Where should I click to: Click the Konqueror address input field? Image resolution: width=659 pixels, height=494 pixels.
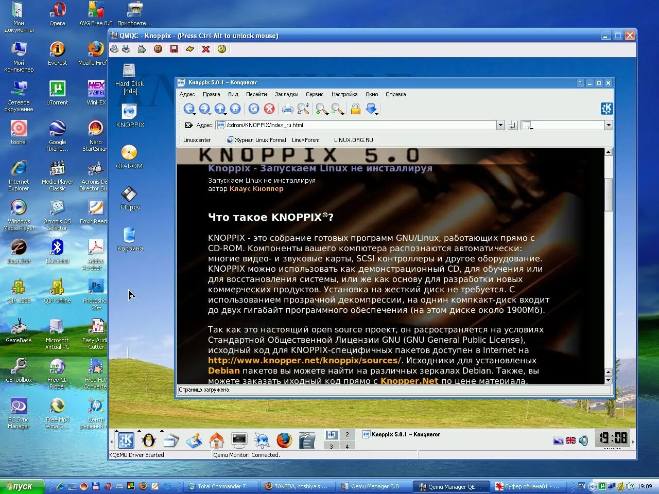pos(360,125)
